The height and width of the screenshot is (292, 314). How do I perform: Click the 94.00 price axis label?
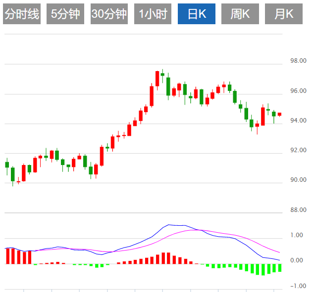[x=298, y=121]
